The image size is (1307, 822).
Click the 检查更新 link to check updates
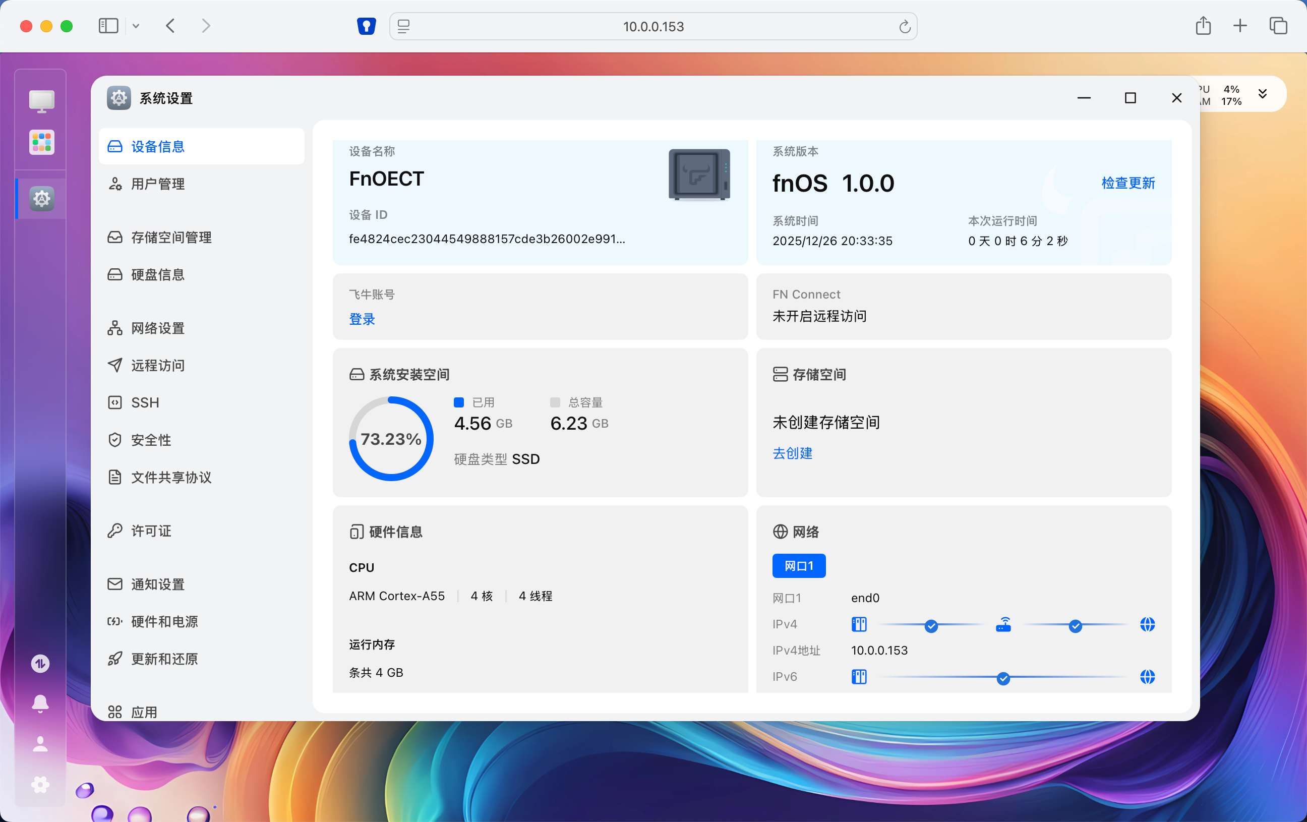[x=1127, y=184]
